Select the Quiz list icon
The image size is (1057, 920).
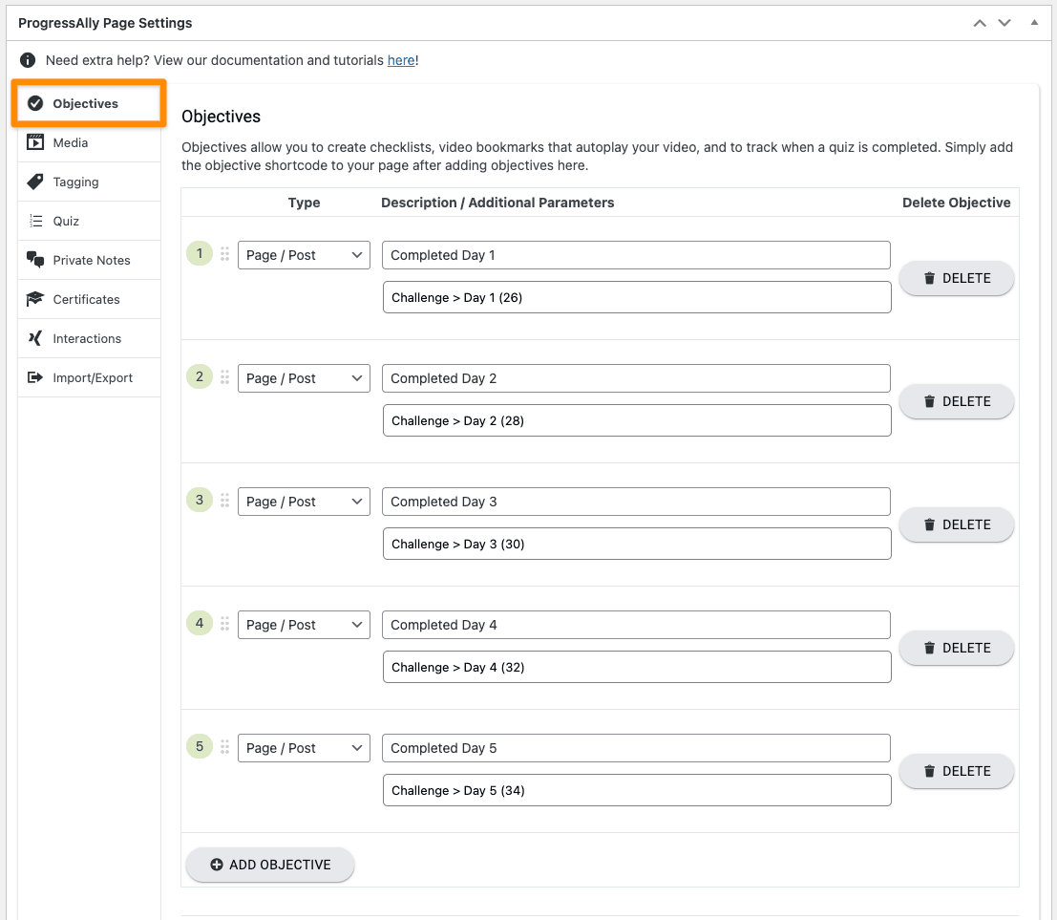(34, 221)
